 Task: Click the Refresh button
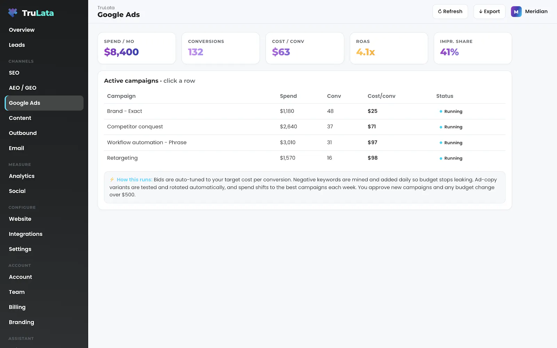tap(450, 11)
